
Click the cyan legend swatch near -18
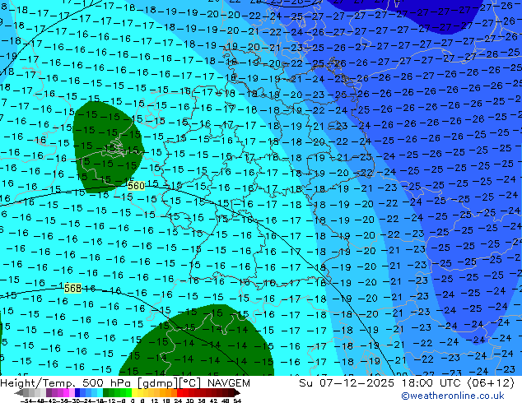(x=100, y=392)
